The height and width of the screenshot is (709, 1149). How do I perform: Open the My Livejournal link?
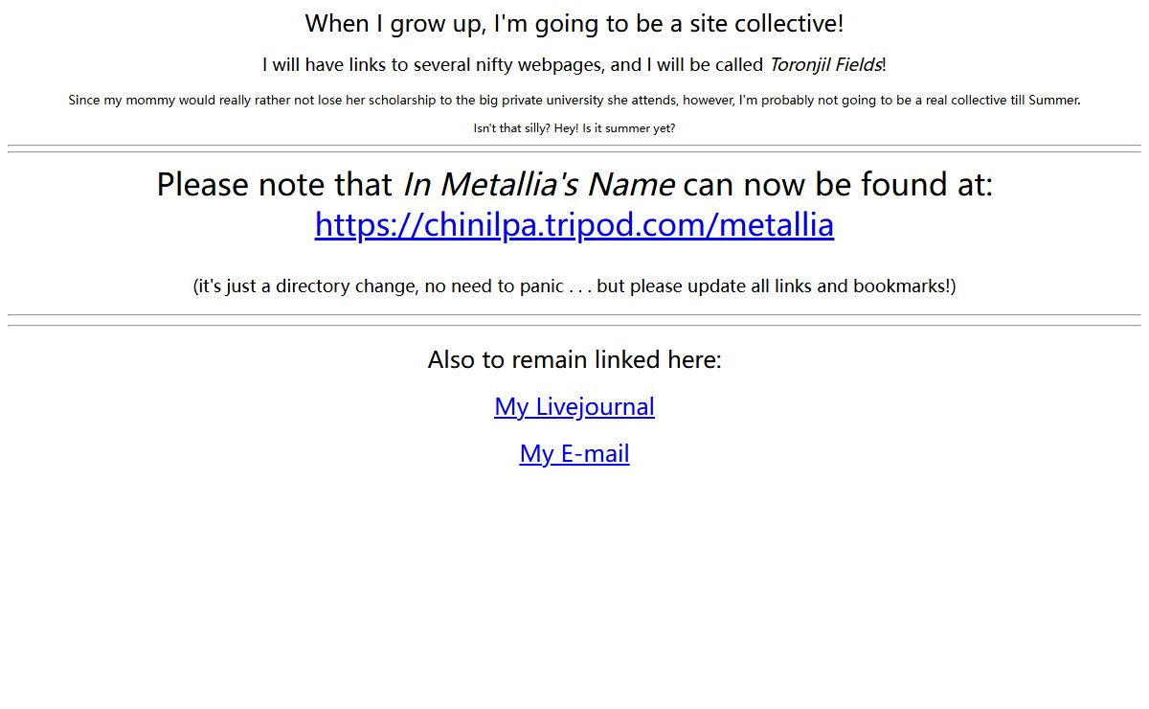pos(574,407)
